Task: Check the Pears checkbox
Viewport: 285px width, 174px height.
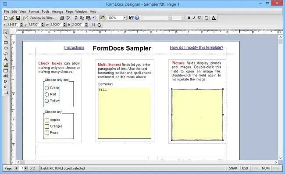Action: [47, 133]
